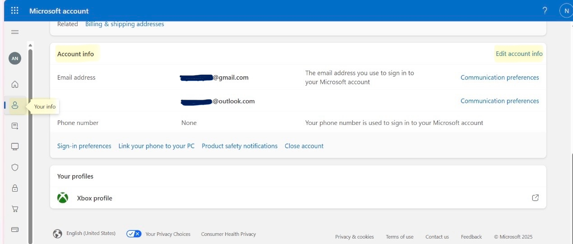573x244 pixels.
Task: Click the redacted @gmail.com email address
Action: [x=214, y=78]
